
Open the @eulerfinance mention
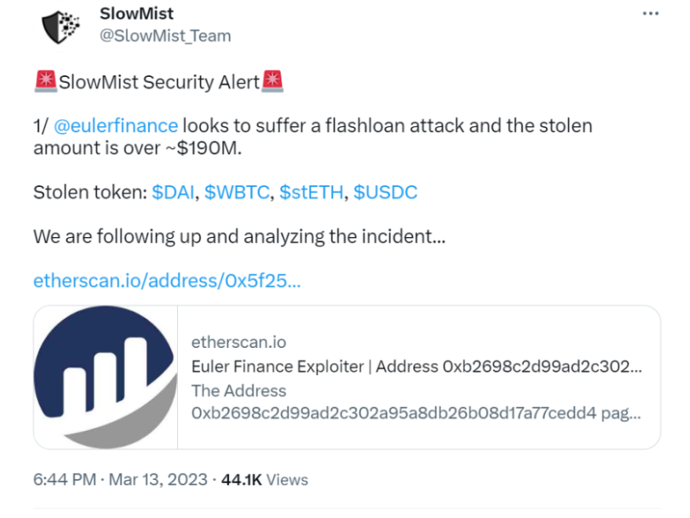tap(116, 125)
